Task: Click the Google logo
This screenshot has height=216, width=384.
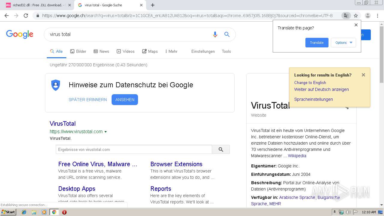Action: [x=19, y=34]
